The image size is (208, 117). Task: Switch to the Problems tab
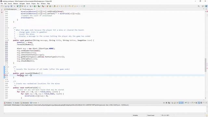[x=8, y=103]
